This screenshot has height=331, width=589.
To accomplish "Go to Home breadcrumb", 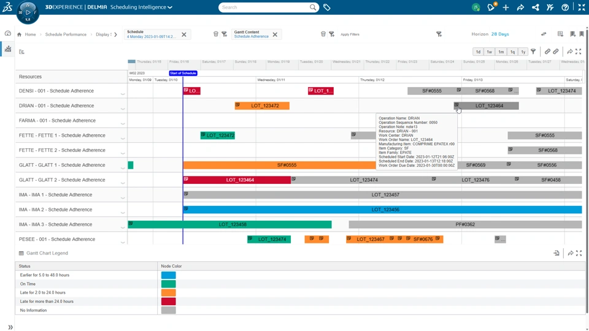I will [x=31, y=34].
